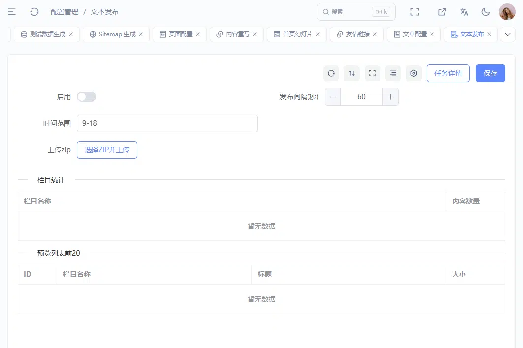Expand the tab list dropdown chevron
The width and height of the screenshot is (523, 348).
pyautogui.click(x=508, y=34)
